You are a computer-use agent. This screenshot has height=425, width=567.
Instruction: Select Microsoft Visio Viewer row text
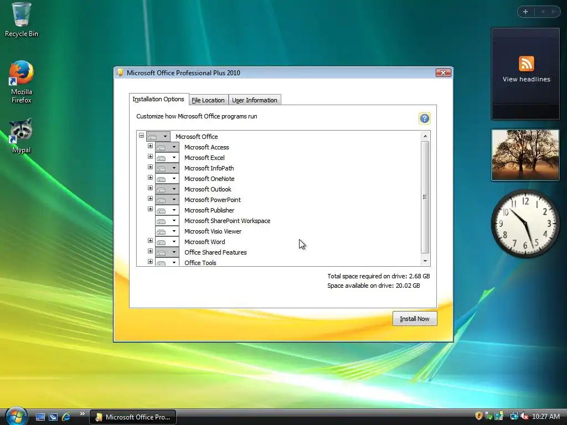[213, 231]
